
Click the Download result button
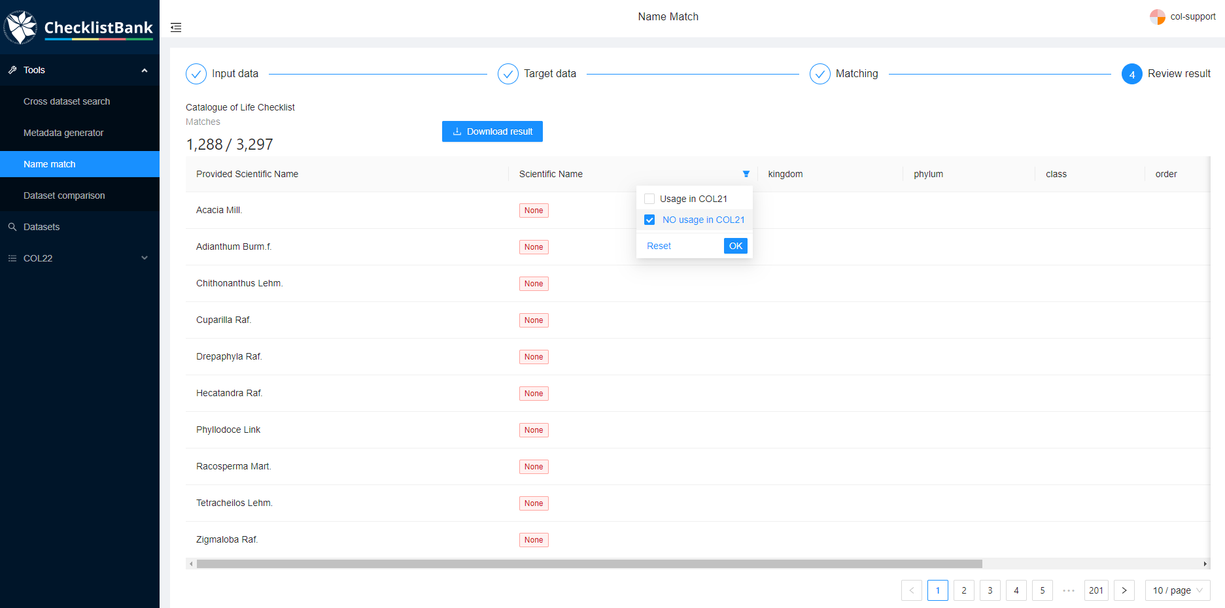click(492, 131)
